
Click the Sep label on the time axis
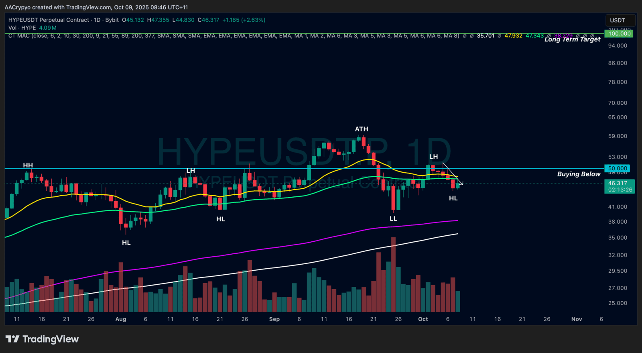click(274, 319)
